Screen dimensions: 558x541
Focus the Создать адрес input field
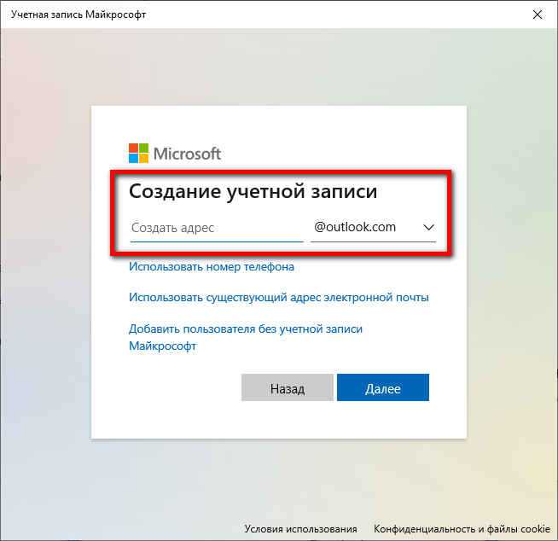tap(217, 228)
